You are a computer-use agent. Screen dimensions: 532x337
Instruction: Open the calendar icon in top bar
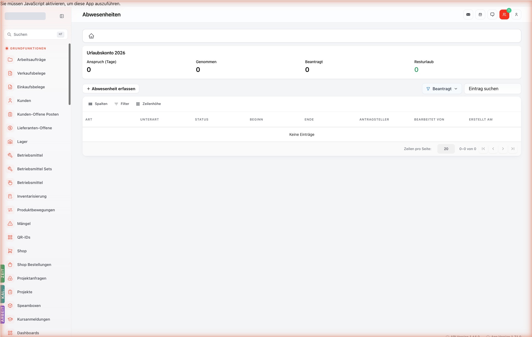pyautogui.click(x=480, y=14)
